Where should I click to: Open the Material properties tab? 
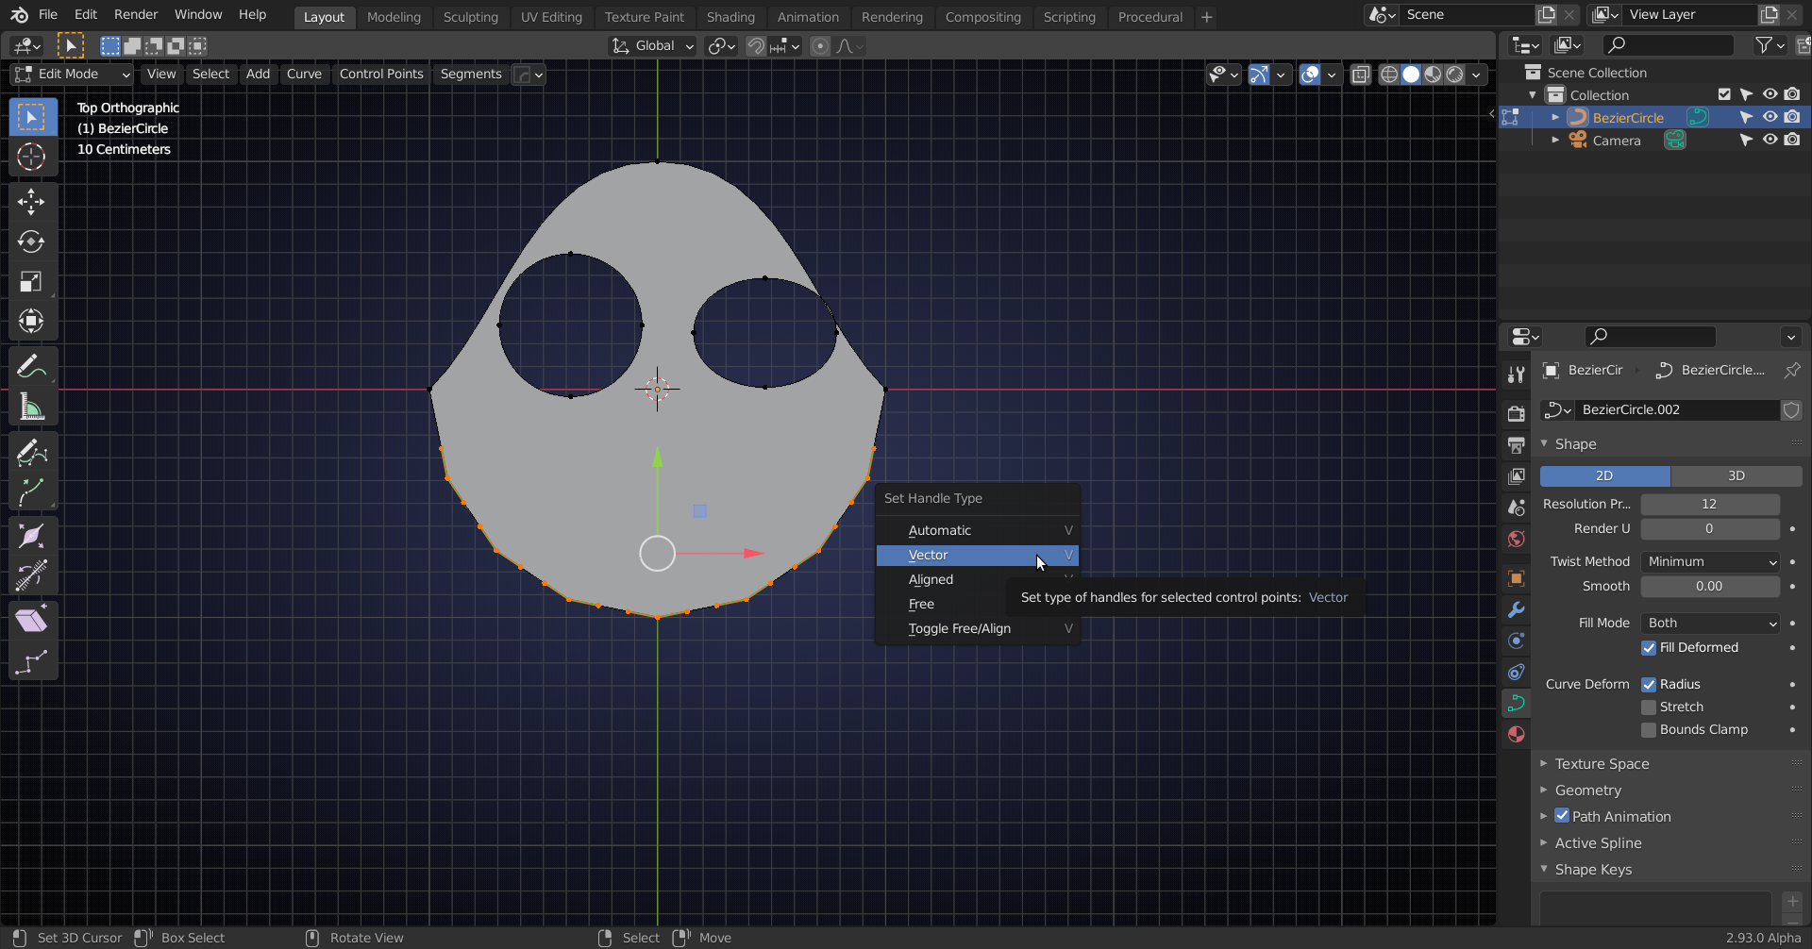pyautogui.click(x=1516, y=734)
